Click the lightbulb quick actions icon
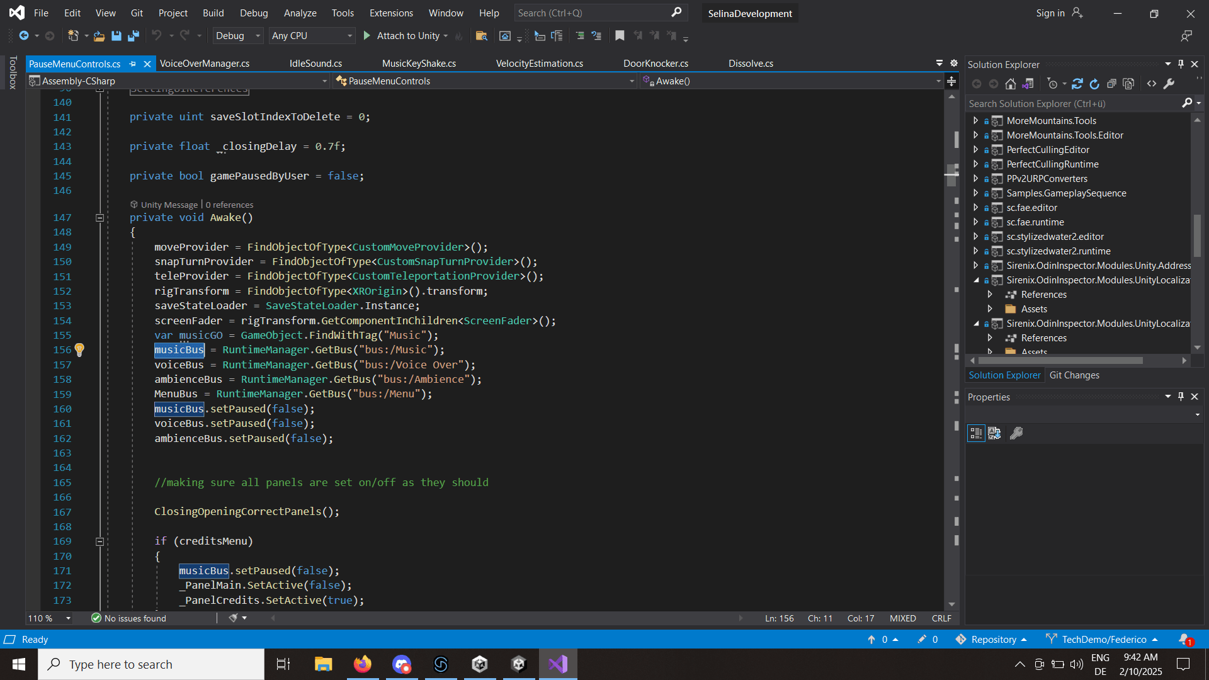The height and width of the screenshot is (680, 1209). coord(79,349)
